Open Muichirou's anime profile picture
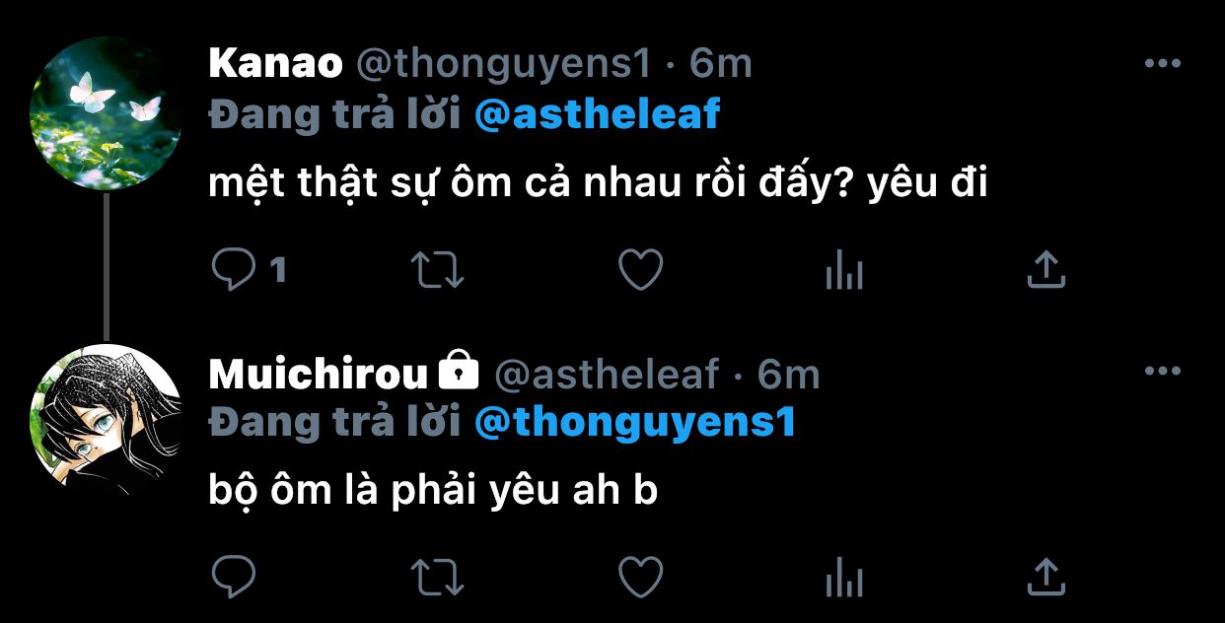This screenshot has height=623, width=1225. [x=107, y=419]
